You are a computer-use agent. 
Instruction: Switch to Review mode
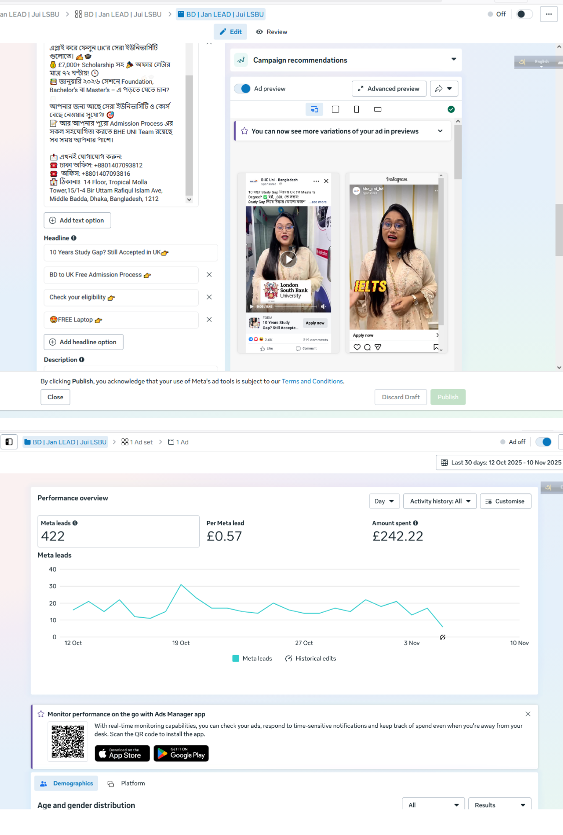pyautogui.click(x=271, y=32)
